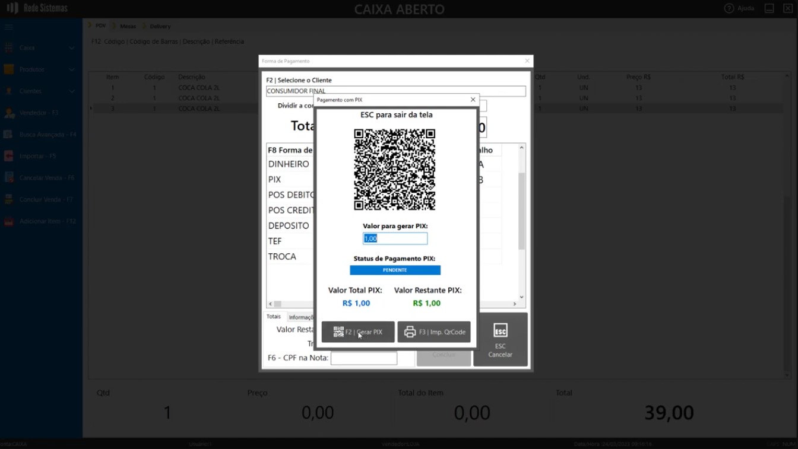This screenshot has width=798, height=449.
Task: Click Adicionar Item - F12 icon
Action: (9, 221)
